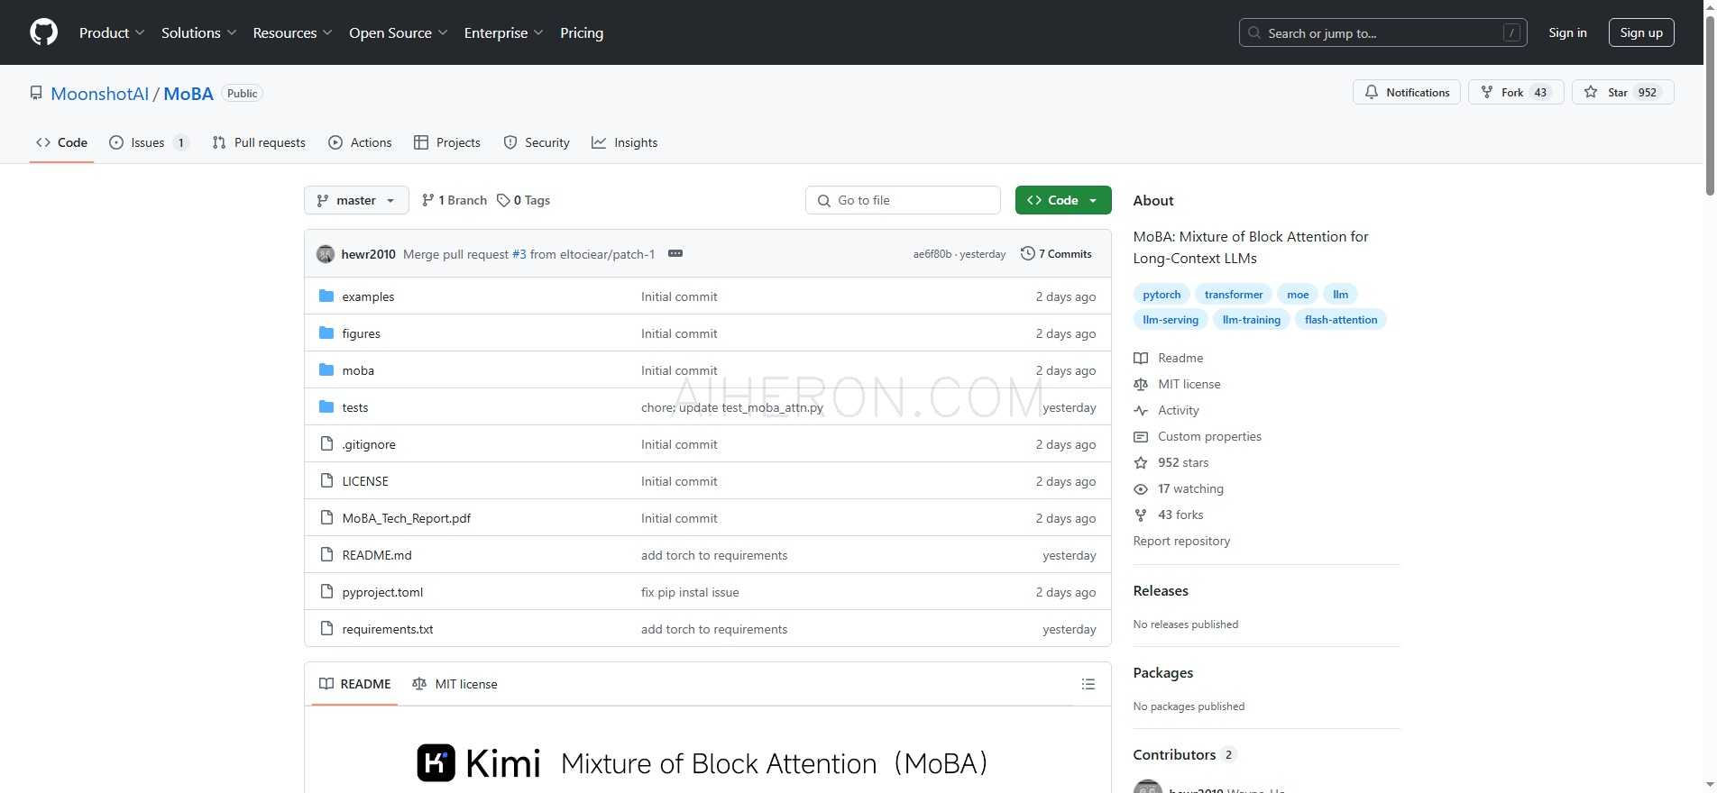Open the requirements.txt file
The image size is (1717, 793).
(x=388, y=629)
